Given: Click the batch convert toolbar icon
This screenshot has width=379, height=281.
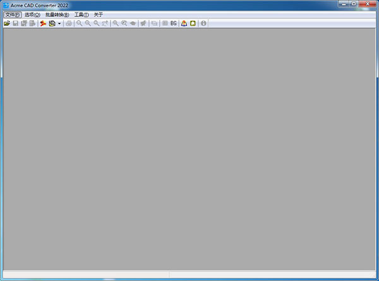Looking at the screenshot, I should (52, 23).
